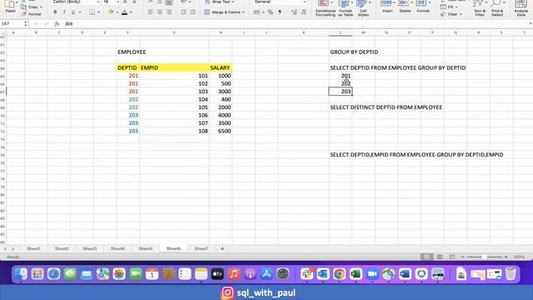Click the formula bar containing 203
Screen dimensions: 533x300
click(x=296, y=24)
